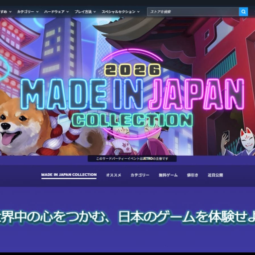
Task: Expand the スペシャルセクション dropdown
Action: pyautogui.click(x=119, y=12)
